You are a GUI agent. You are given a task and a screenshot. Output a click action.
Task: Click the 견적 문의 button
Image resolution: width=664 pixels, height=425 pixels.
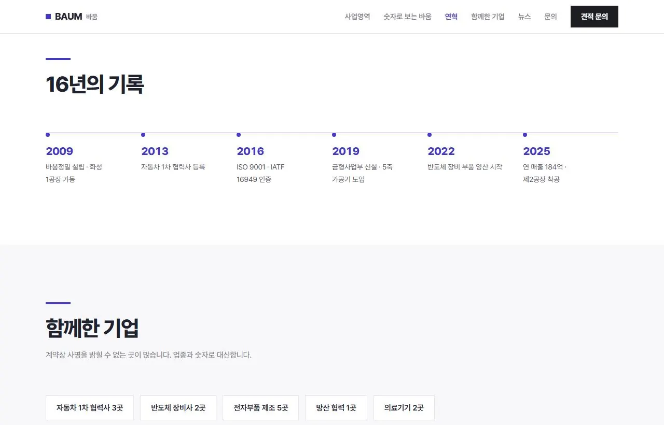click(x=594, y=17)
